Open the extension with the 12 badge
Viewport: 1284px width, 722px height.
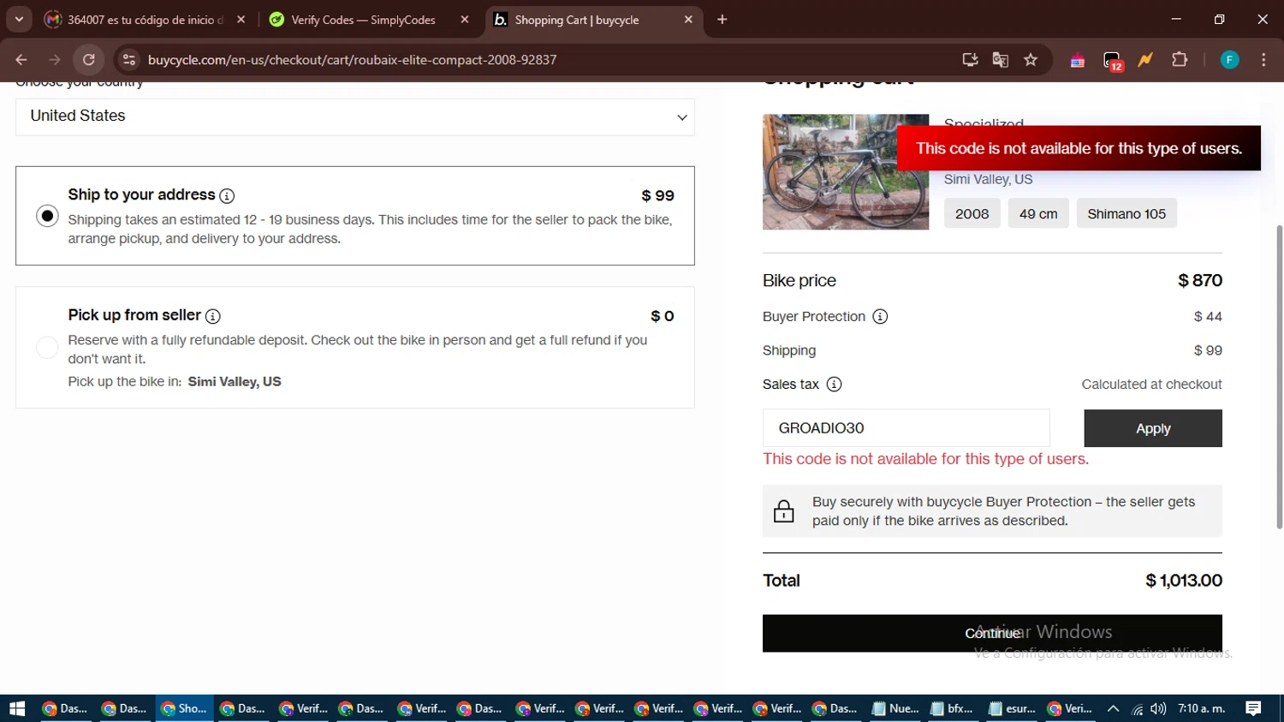1112,60
